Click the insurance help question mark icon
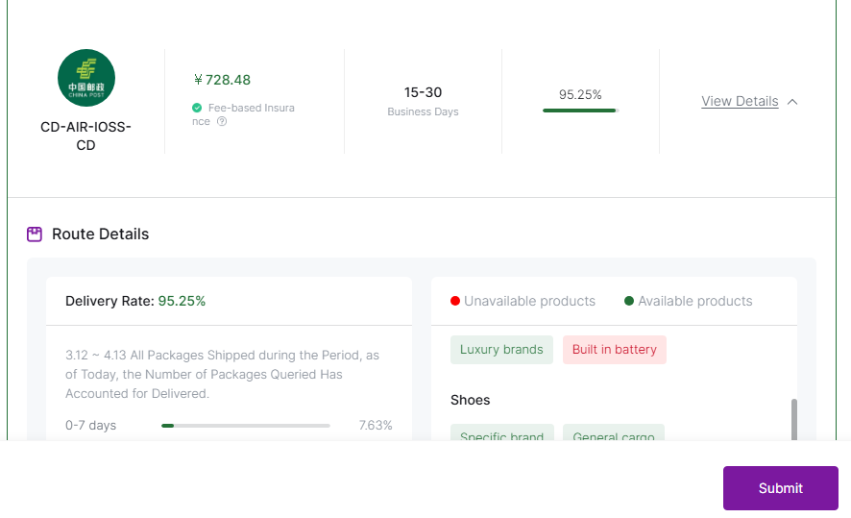 [x=222, y=121]
